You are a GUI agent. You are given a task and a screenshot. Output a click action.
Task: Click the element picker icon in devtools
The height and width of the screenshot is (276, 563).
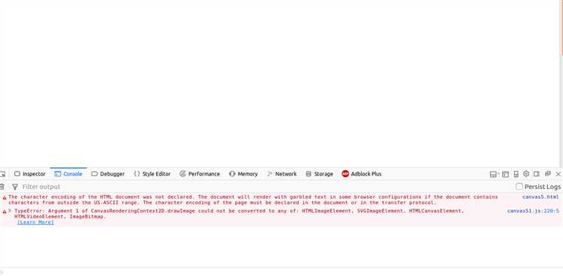click(2, 174)
